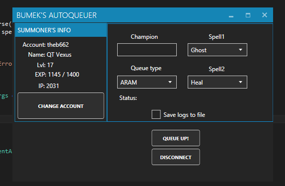Click the DISCONNECT button
The image size is (285, 186).
[x=176, y=157]
